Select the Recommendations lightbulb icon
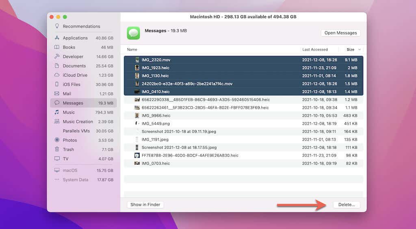This screenshot has width=416, height=229. tap(57, 26)
